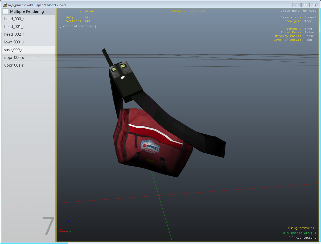Image resolution: width=321 pixels, height=244 pixels.
Task: Select uppr_001_r in the model list
Action: [x=14, y=65]
